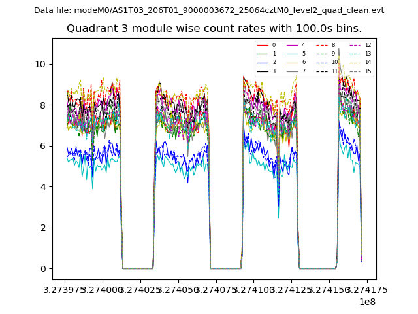Click the y-axis tick label 0
The height and width of the screenshot is (314, 418).
click(x=42, y=269)
